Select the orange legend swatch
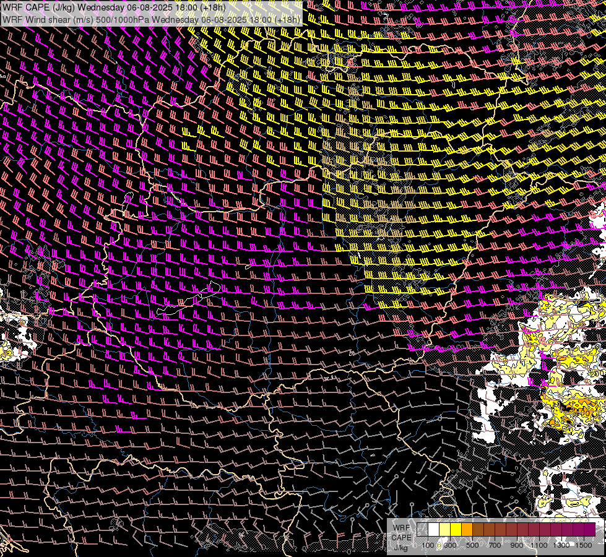This screenshot has width=606, height=557. [467, 530]
